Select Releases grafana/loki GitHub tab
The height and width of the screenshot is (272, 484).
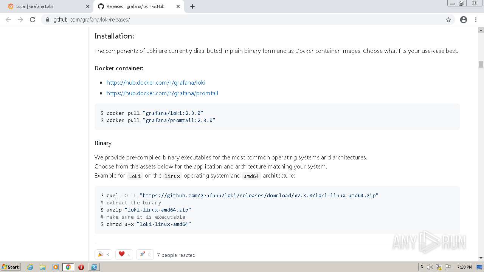point(139,6)
